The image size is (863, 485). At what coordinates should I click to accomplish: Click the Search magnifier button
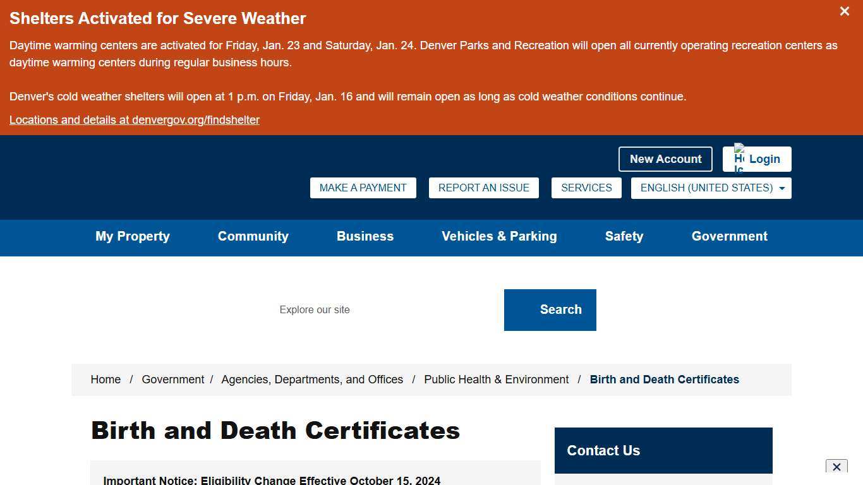pos(550,309)
